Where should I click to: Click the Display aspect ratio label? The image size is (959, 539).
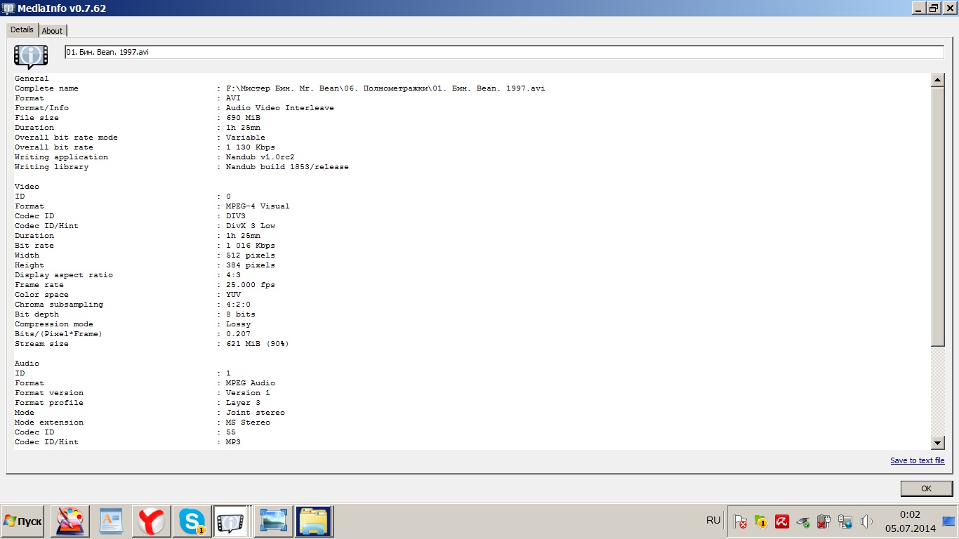pos(64,275)
